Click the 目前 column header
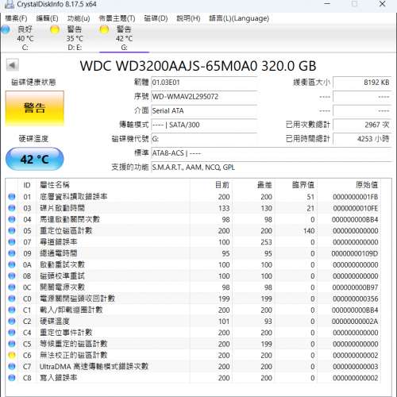 coord(211,185)
